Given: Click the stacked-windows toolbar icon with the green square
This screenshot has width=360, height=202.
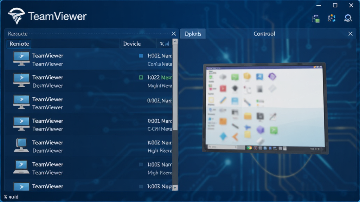Looking at the screenshot, I should 316,18.
